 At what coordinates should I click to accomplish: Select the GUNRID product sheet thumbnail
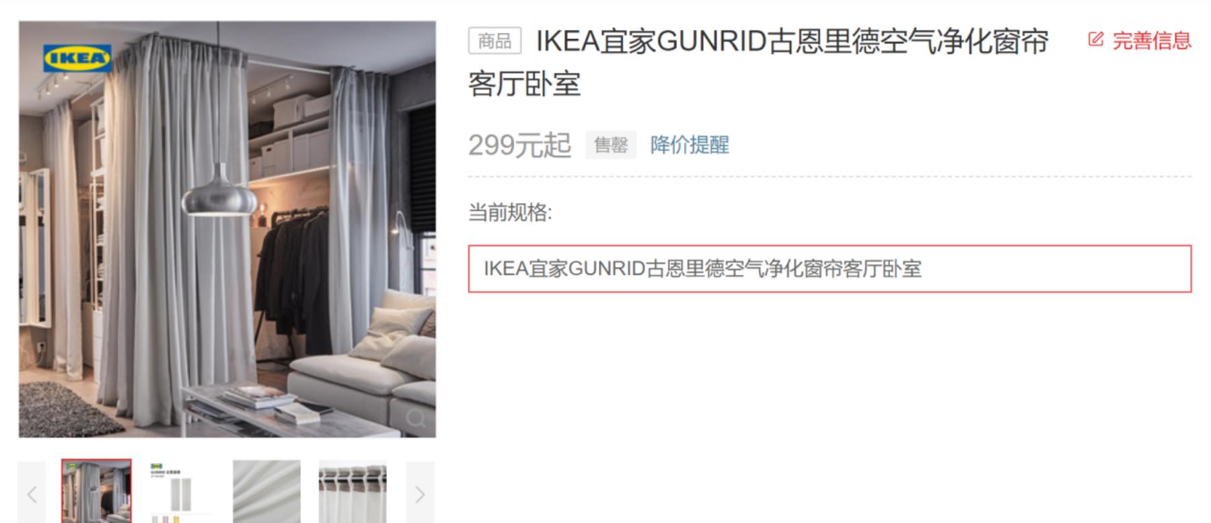coord(182,491)
